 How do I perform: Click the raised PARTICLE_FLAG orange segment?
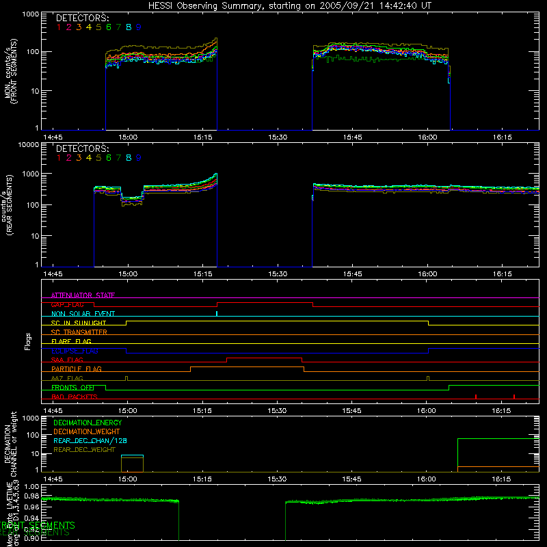(247, 367)
